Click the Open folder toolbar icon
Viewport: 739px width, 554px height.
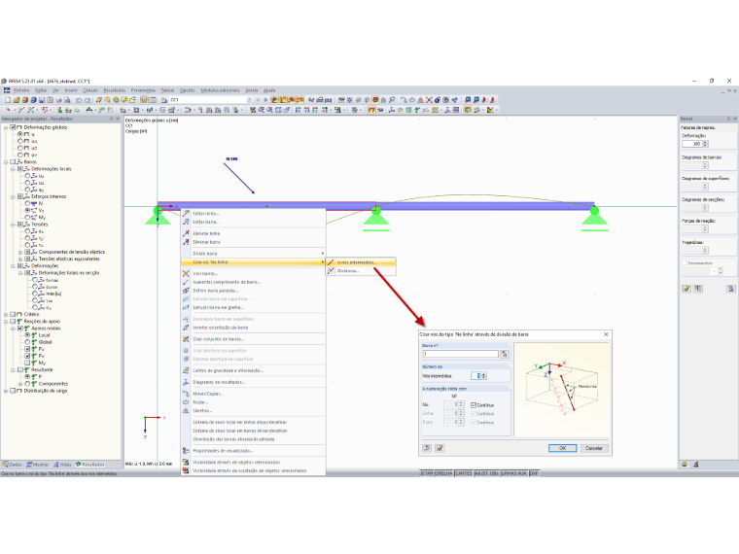pyautogui.click(x=16, y=100)
